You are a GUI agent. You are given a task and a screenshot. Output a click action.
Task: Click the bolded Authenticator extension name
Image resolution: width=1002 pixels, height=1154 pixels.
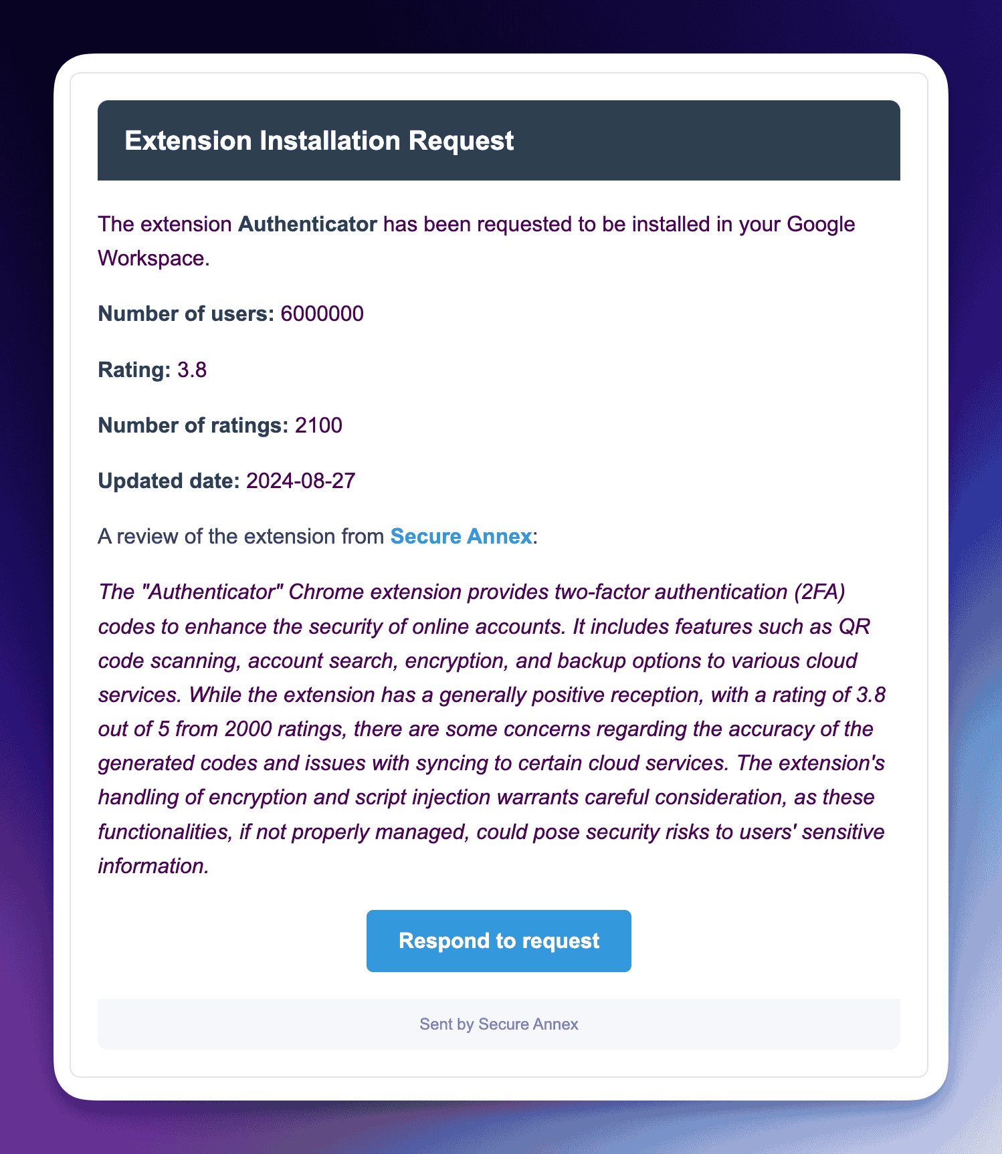point(308,224)
